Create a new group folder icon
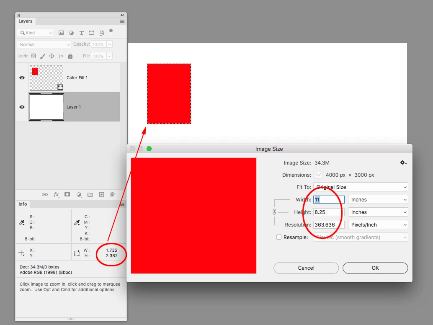 click(x=90, y=195)
